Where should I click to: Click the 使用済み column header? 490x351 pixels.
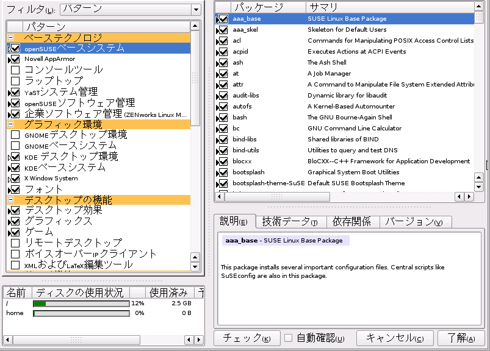169,292
